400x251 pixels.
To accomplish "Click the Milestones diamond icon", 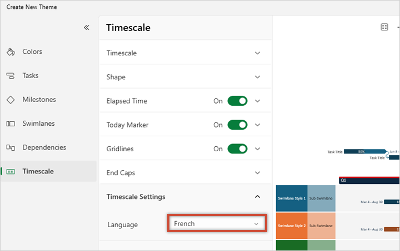I will 11,100.
